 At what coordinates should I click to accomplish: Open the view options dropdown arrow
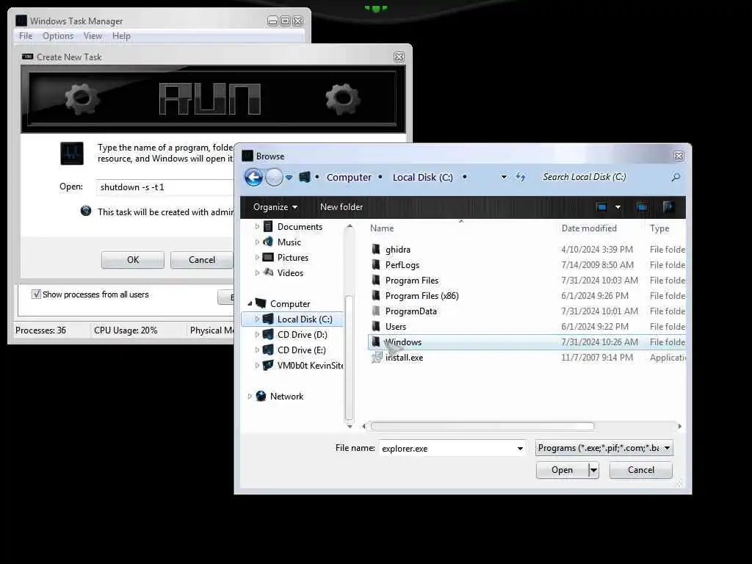(618, 207)
